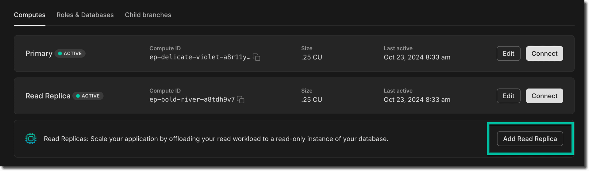589x171 pixels.
Task: Edit the Primary compute
Action: pyautogui.click(x=508, y=54)
